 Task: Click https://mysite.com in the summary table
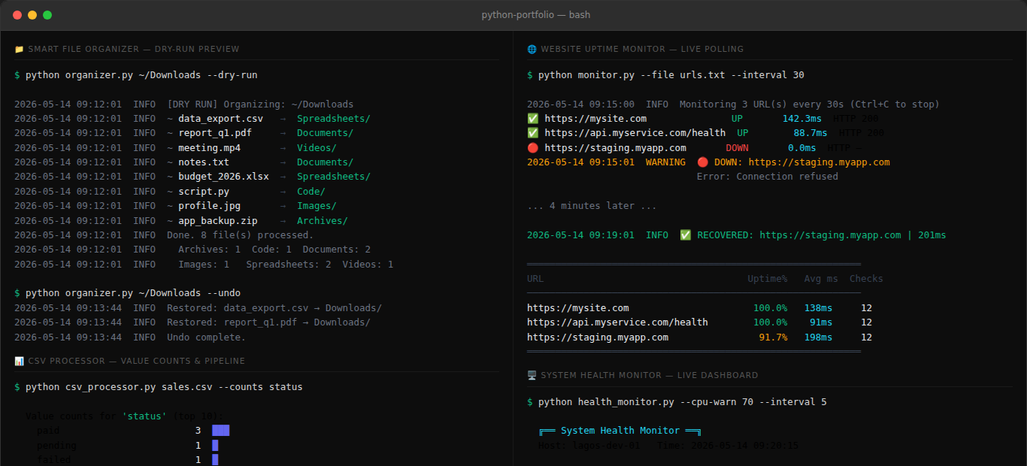[578, 308]
